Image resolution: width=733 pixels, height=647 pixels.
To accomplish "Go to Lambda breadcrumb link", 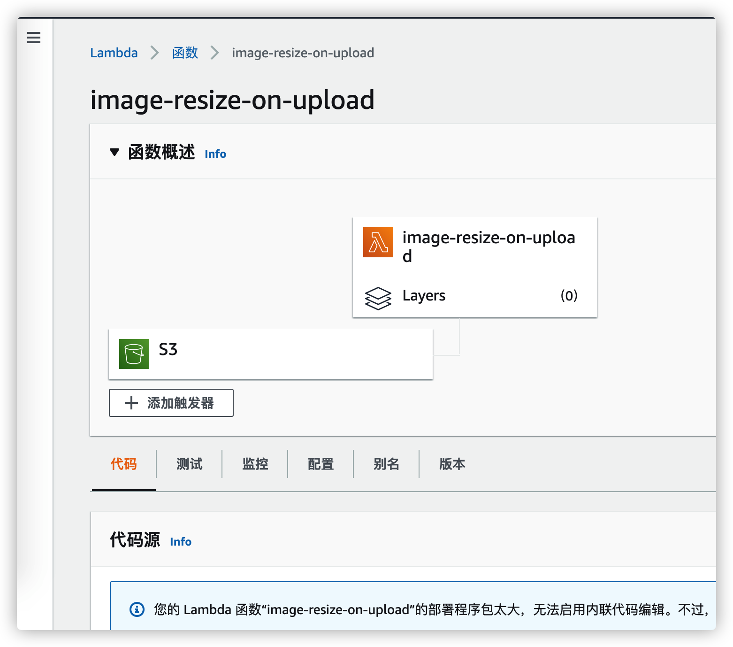I will (114, 53).
